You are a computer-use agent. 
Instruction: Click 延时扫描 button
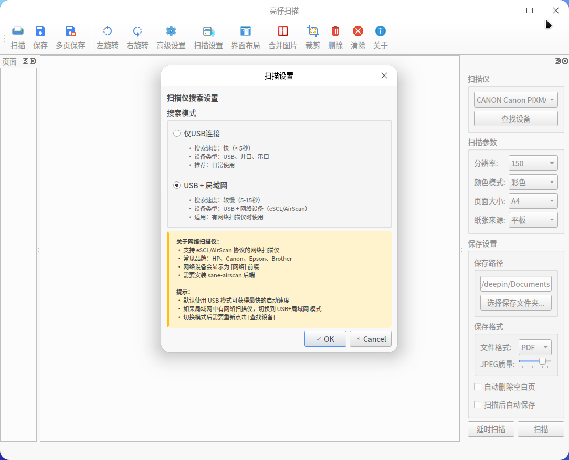(x=491, y=429)
